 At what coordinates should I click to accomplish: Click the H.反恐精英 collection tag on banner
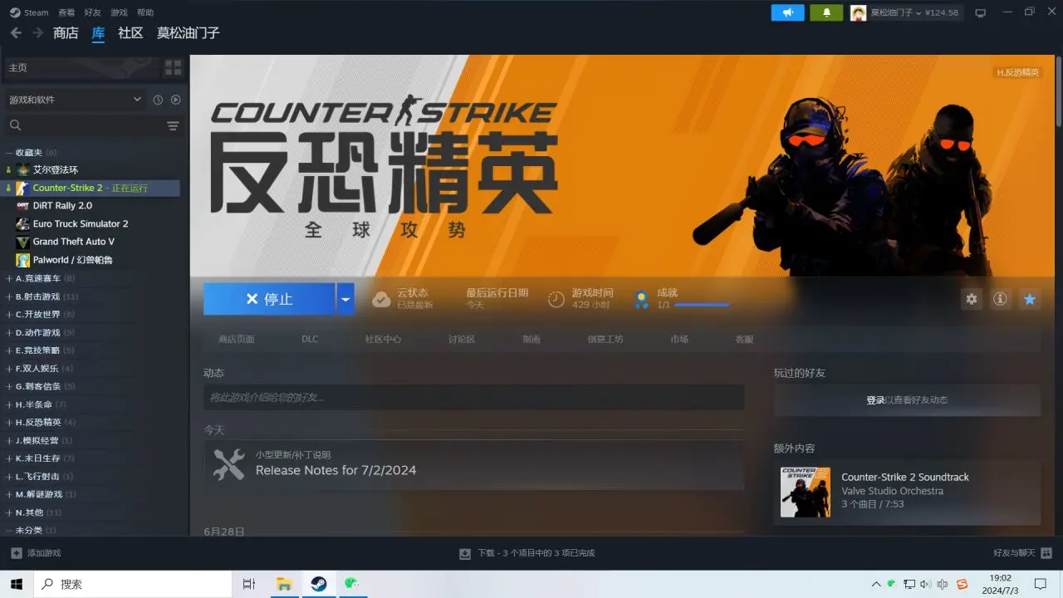tap(1017, 72)
